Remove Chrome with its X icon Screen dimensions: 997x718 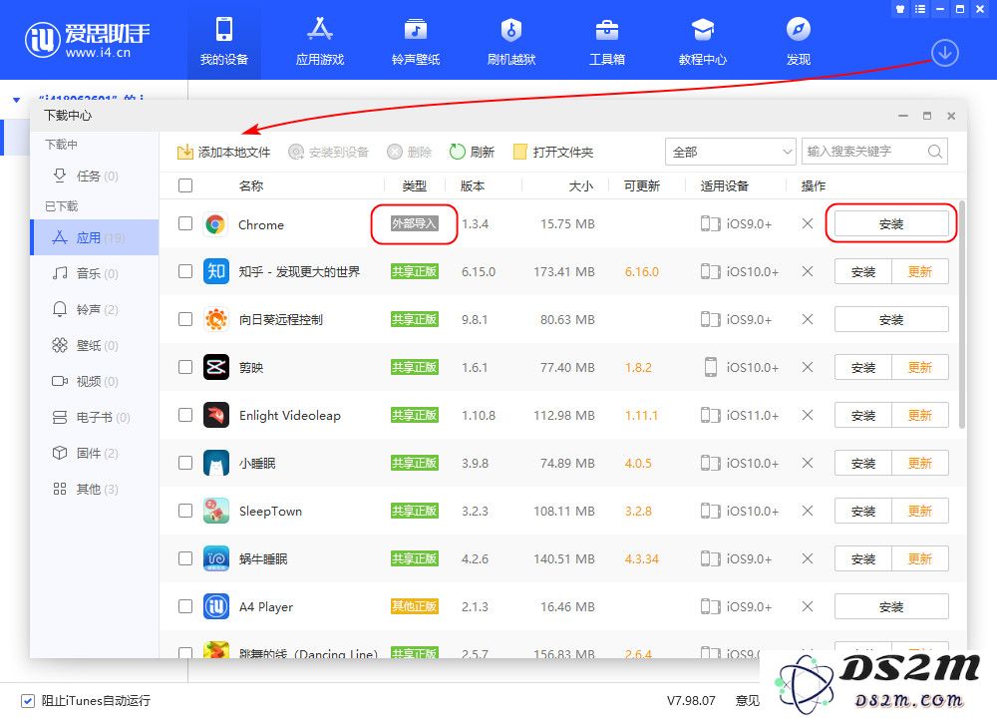point(808,223)
